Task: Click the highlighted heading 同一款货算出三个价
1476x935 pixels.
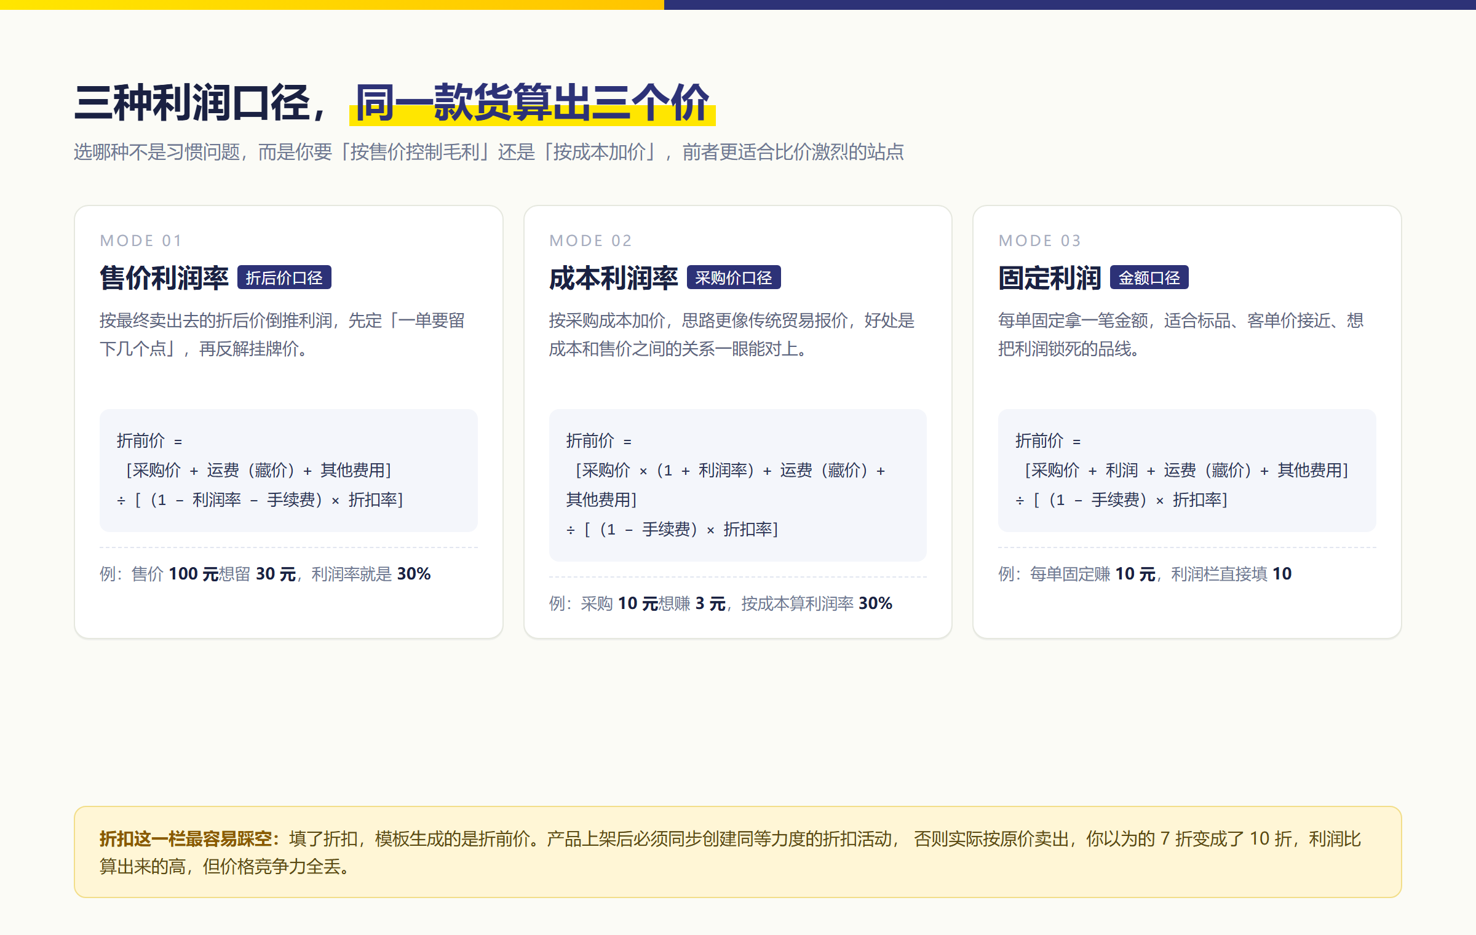Action: pos(533,102)
